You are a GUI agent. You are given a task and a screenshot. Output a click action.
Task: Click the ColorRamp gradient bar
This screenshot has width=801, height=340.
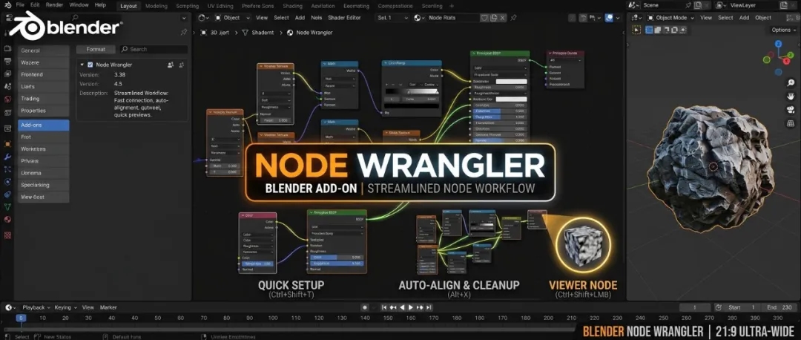tap(412, 91)
